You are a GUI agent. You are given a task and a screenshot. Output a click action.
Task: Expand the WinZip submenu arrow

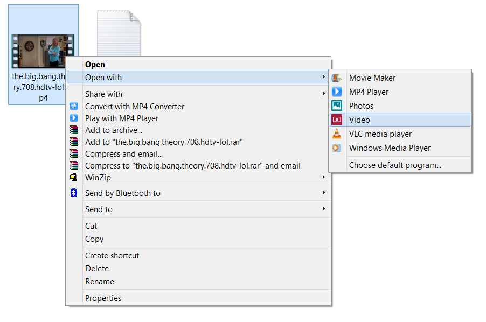[324, 177]
